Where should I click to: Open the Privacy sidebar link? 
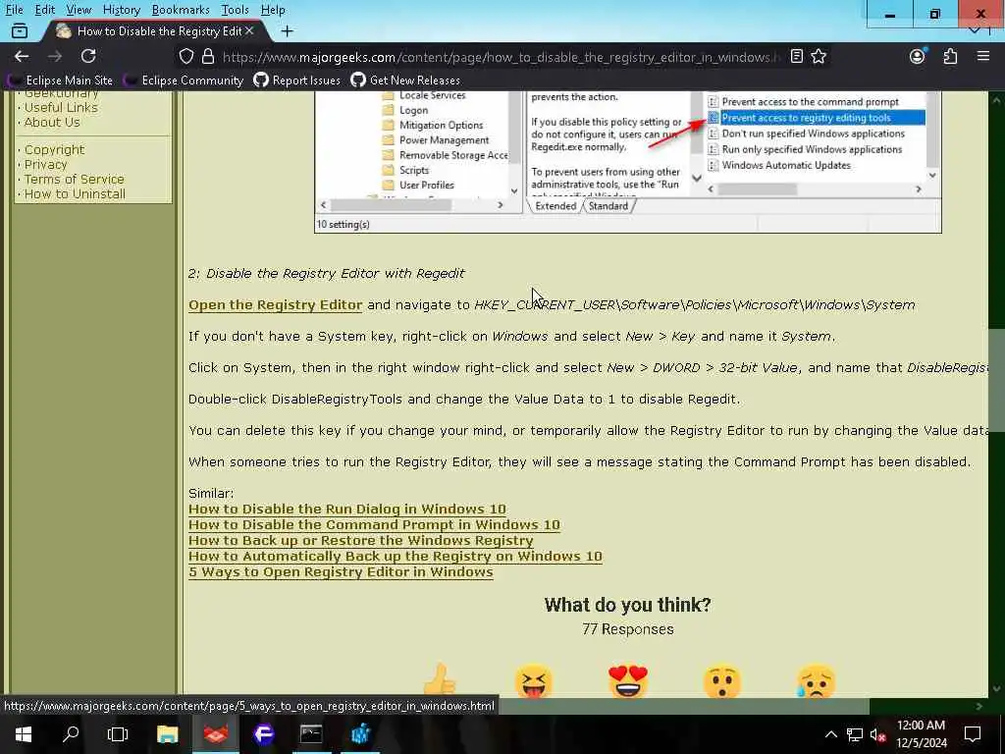click(45, 164)
